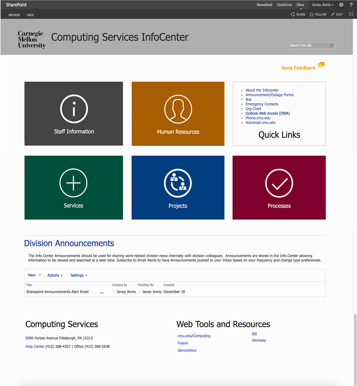The height and width of the screenshot is (386, 357).
Task: Open OneDrive in top bar
Action: [284, 5]
